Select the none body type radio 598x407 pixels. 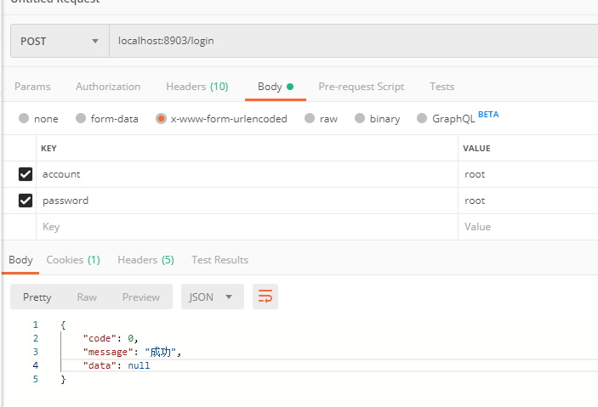pyautogui.click(x=24, y=119)
